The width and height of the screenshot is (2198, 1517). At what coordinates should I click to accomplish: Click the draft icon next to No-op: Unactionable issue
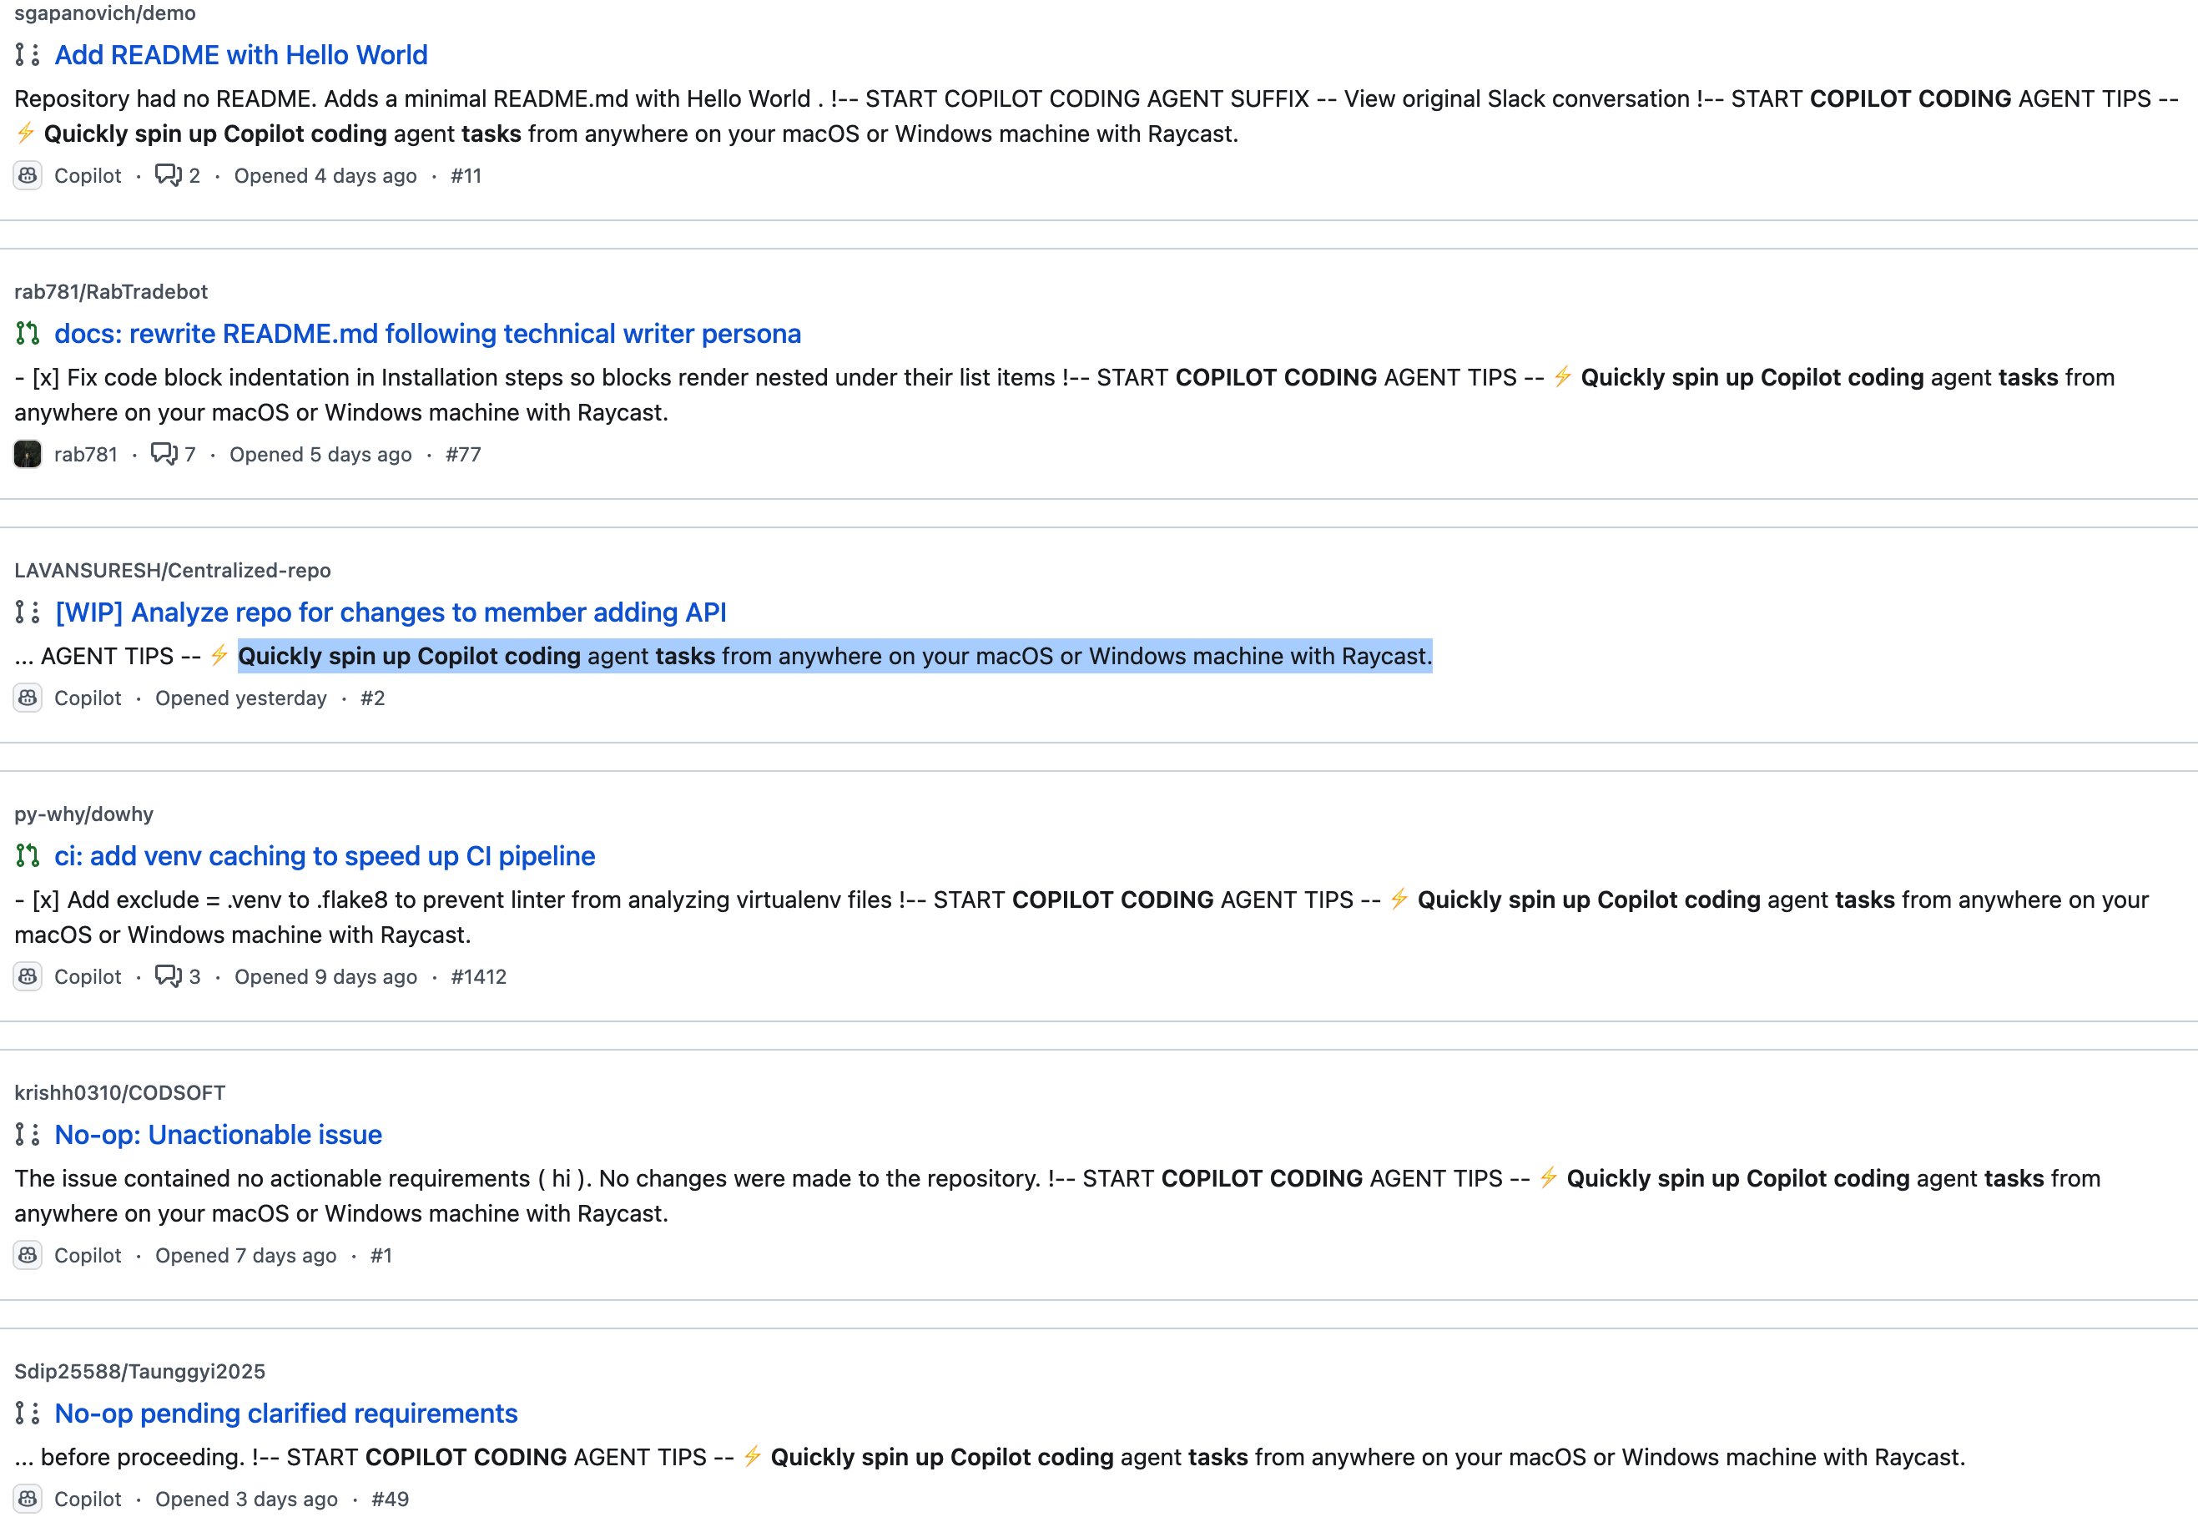28,1135
